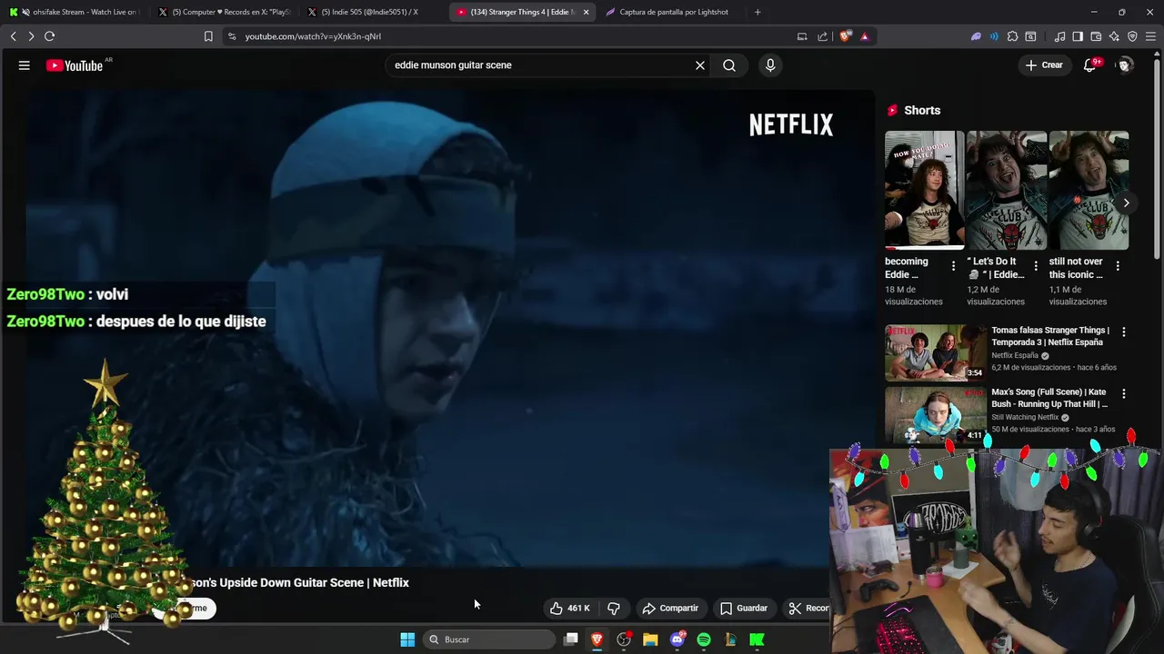Open options for 'Let's Do It' short
The width and height of the screenshot is (1164, 654).
pos(1036,266)
